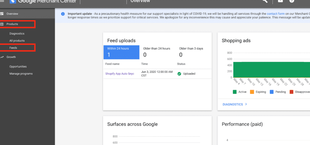The width and height of the screenshot is (310, 145).
Task: Click the Overview page title in header
Action: click(x=140, y=1)
